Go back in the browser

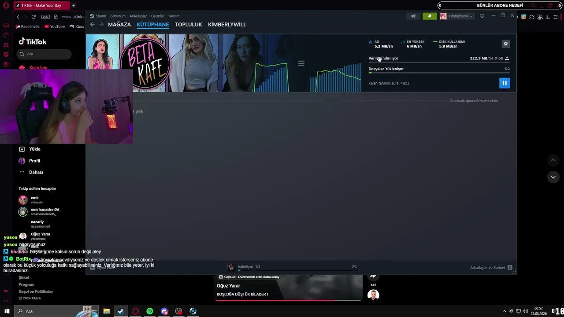(x=18, y=17)
